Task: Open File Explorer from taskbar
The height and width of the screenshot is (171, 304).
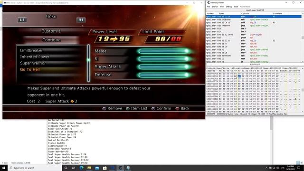Action: pos(89,168)
